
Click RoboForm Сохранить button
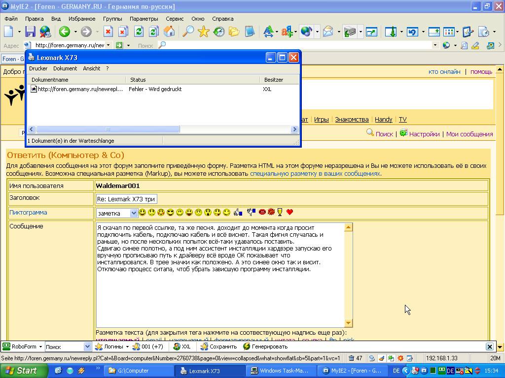218,346
